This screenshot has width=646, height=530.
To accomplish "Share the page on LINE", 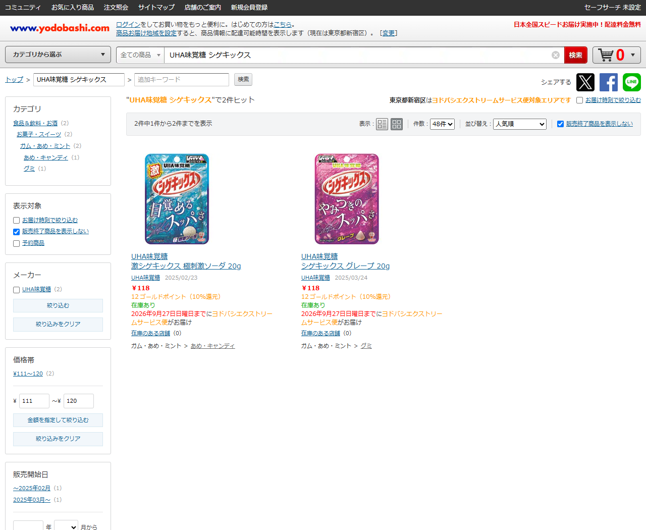I will [x=632, y=82].
